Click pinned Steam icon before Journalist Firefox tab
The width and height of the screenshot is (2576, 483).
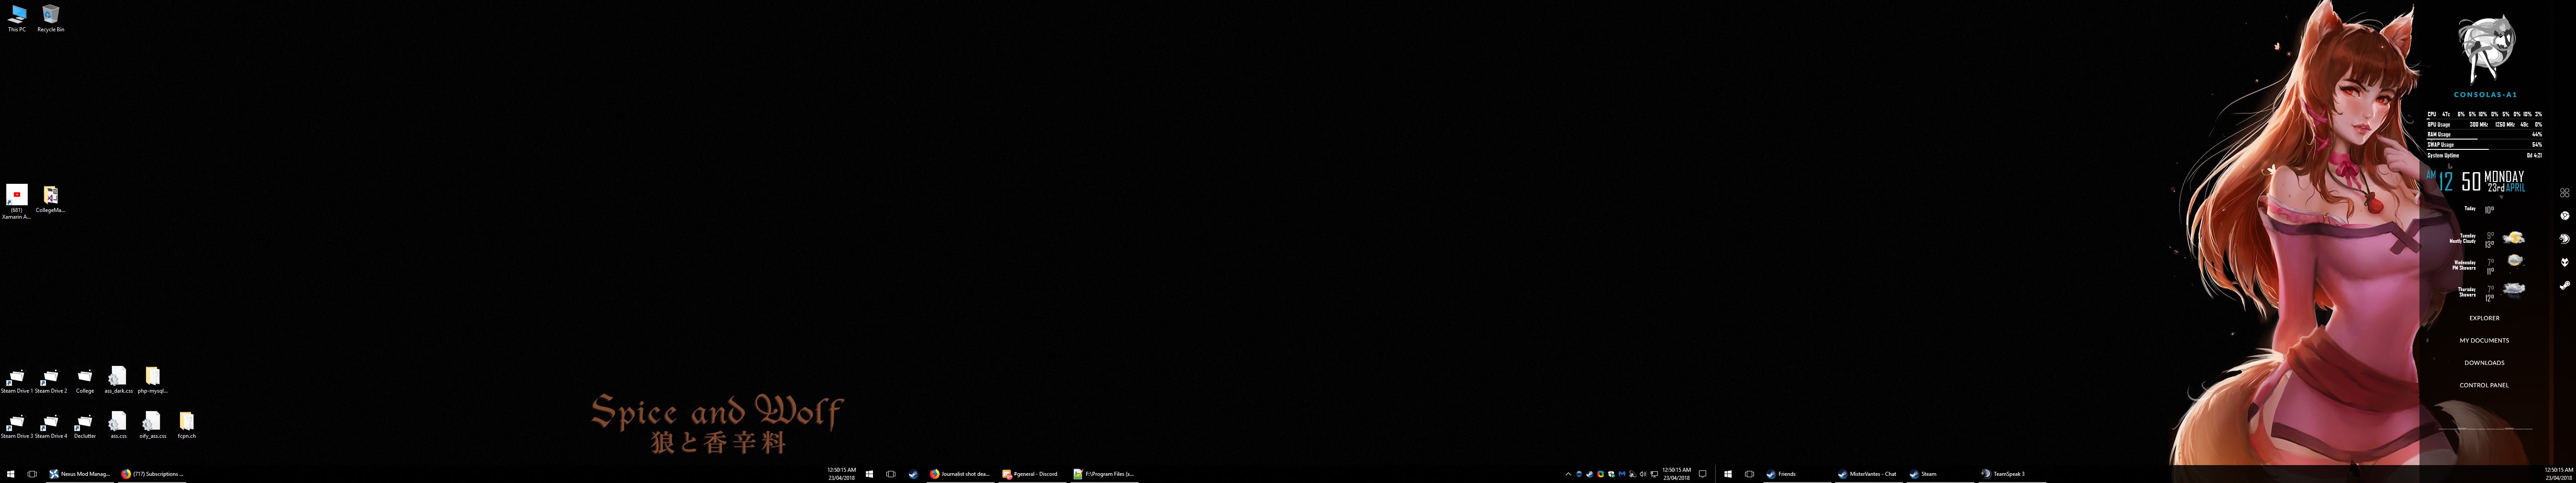(x=913, y=474)
